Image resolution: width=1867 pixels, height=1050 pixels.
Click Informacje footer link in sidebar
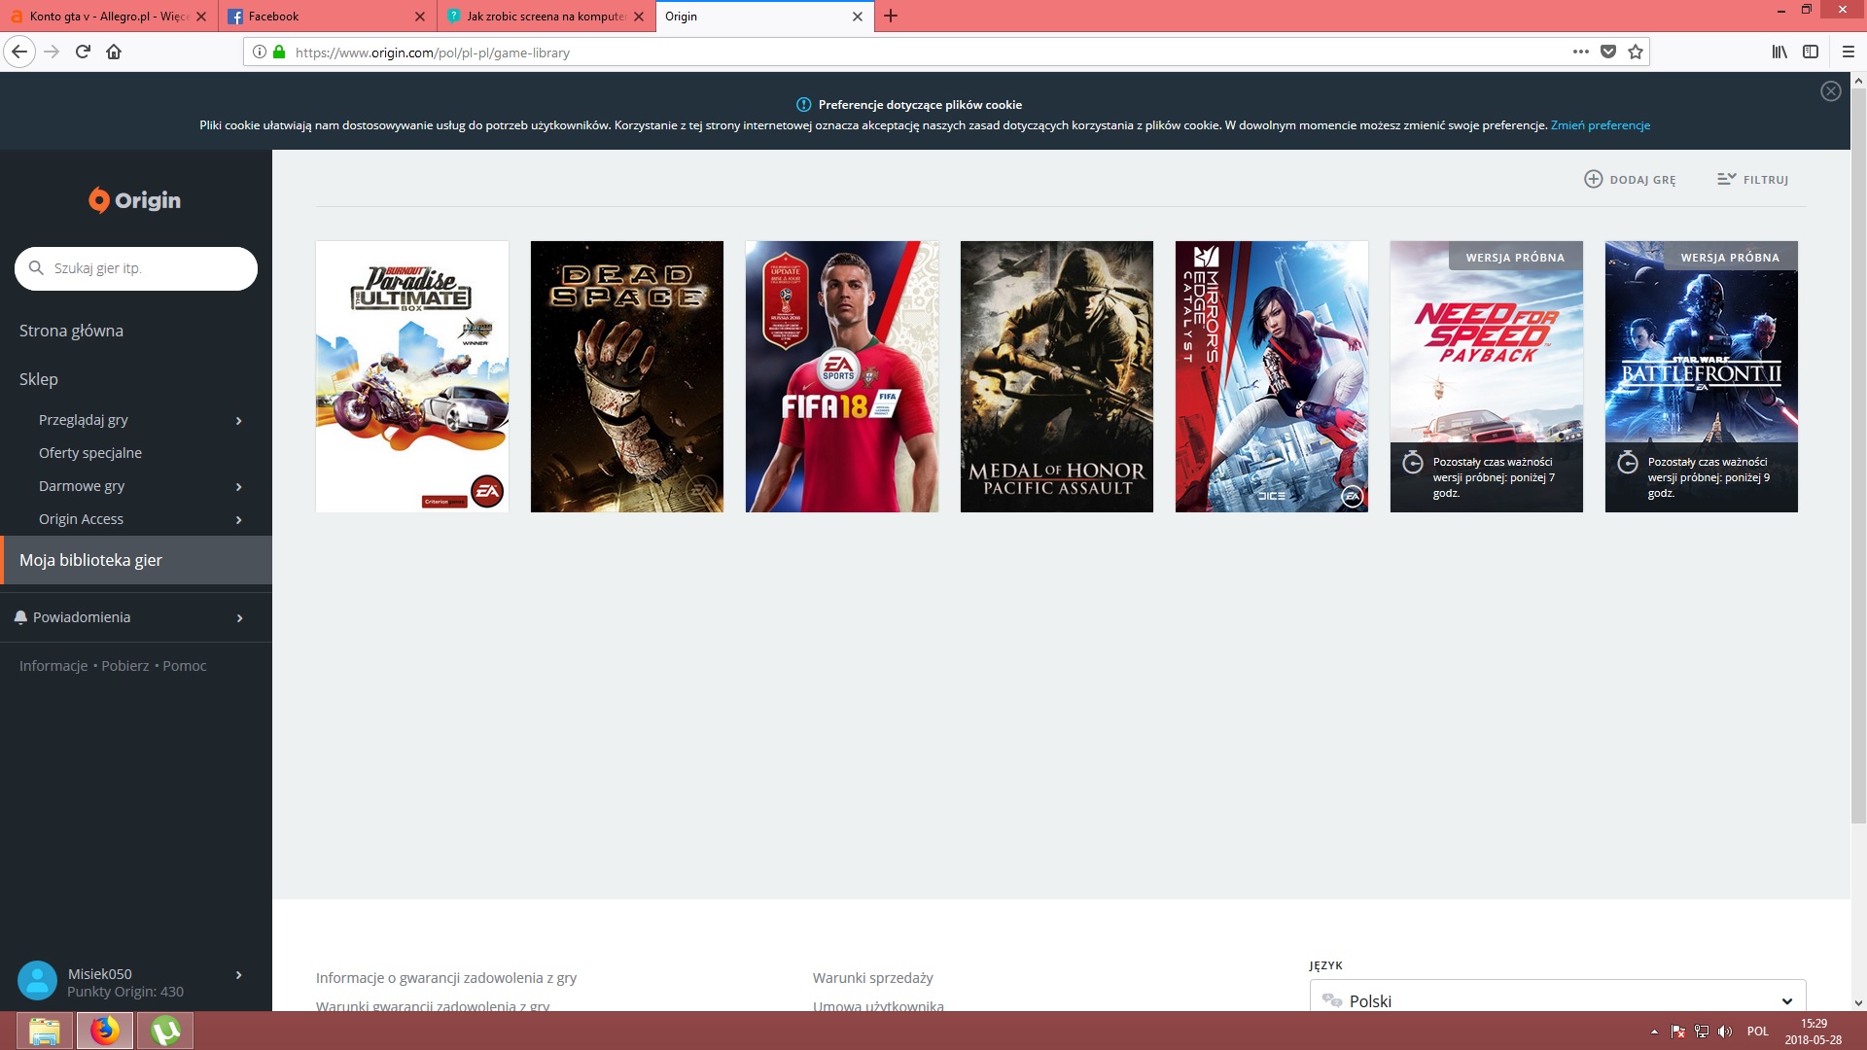point(53,666)
